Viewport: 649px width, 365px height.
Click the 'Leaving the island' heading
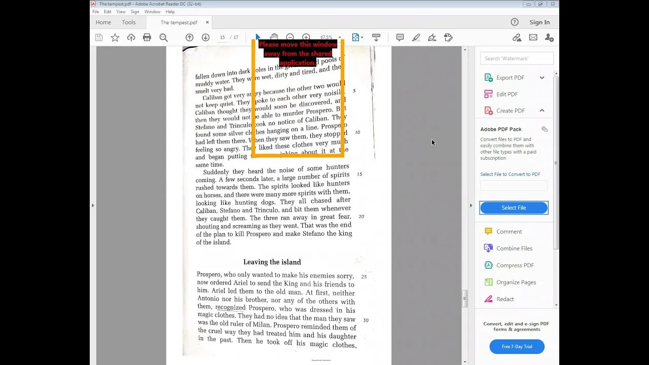[272, 262]
